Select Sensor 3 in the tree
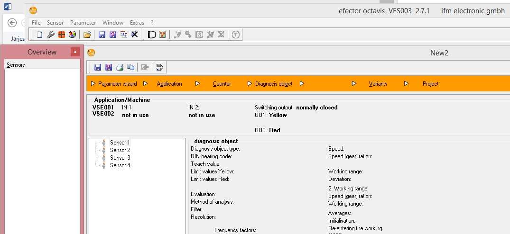 (x=120, y=158)
